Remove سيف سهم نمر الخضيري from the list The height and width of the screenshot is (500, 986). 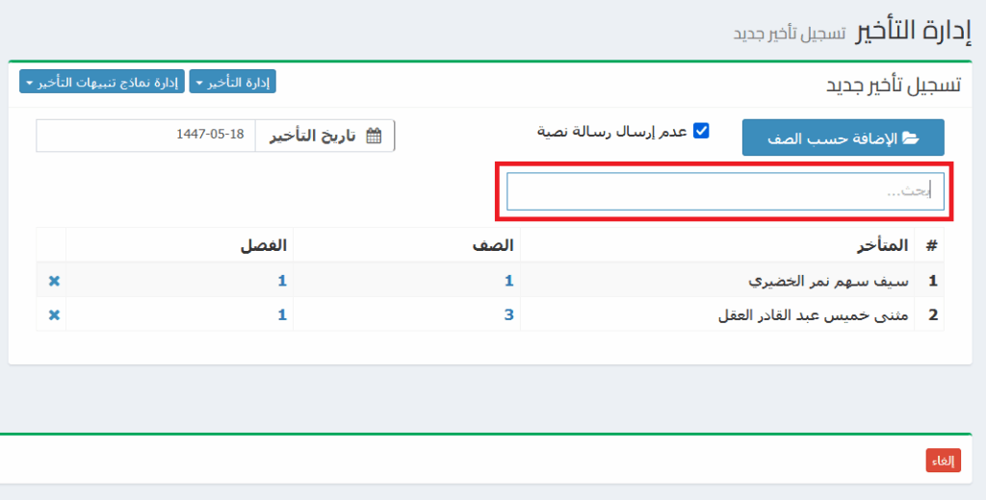click(54, 281)
